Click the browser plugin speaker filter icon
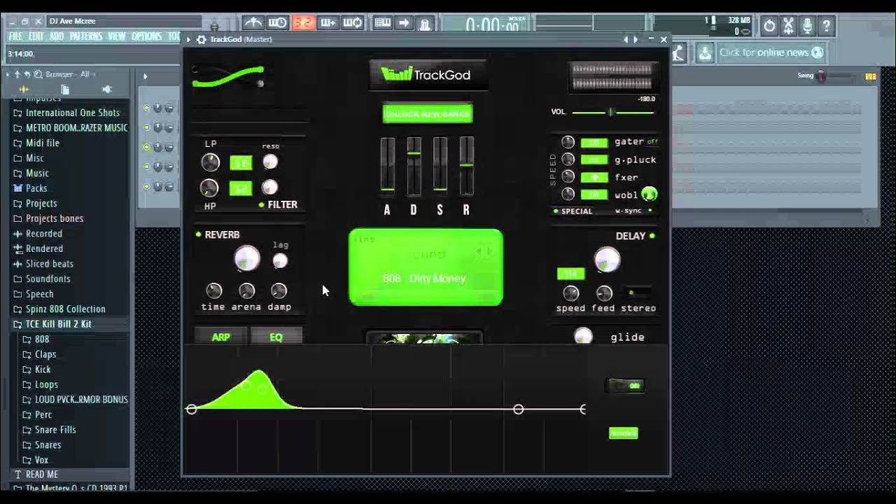Viewport: 896px width, 504px height. point(106,90)
